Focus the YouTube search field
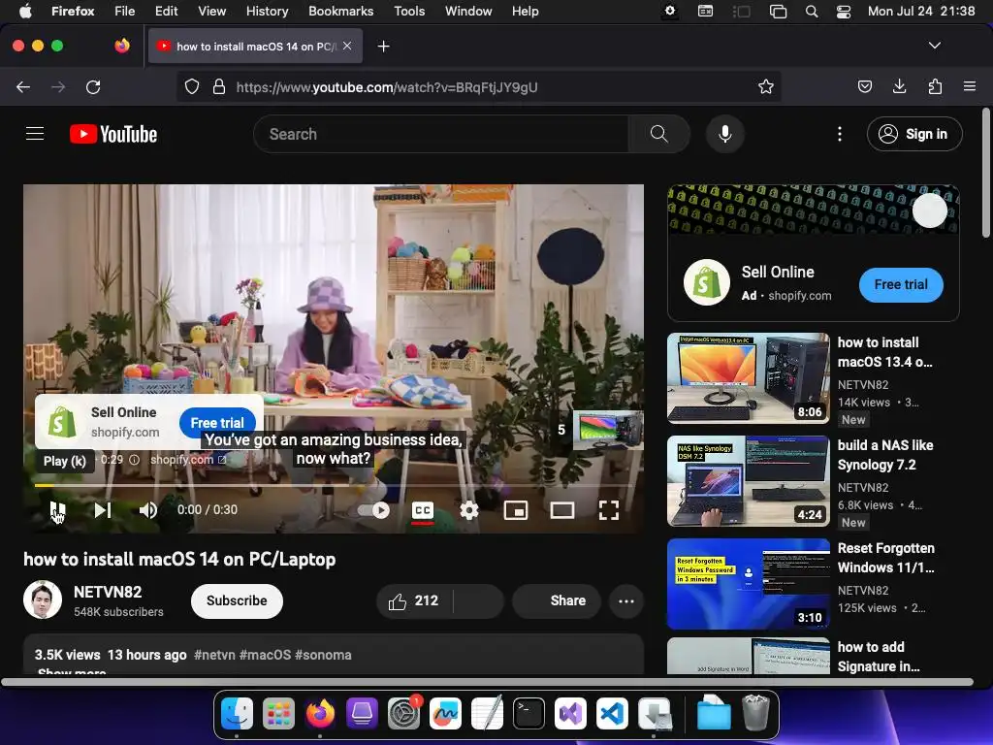Viewport: 993px width, 745px height. 441,134
